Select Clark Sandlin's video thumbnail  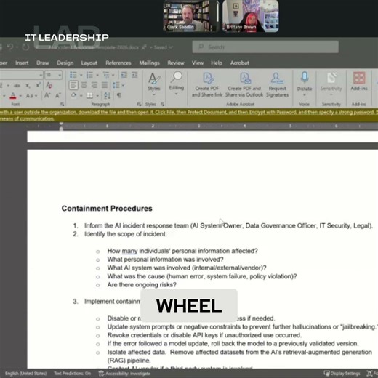pyautogui.click(x=190, y=16)
